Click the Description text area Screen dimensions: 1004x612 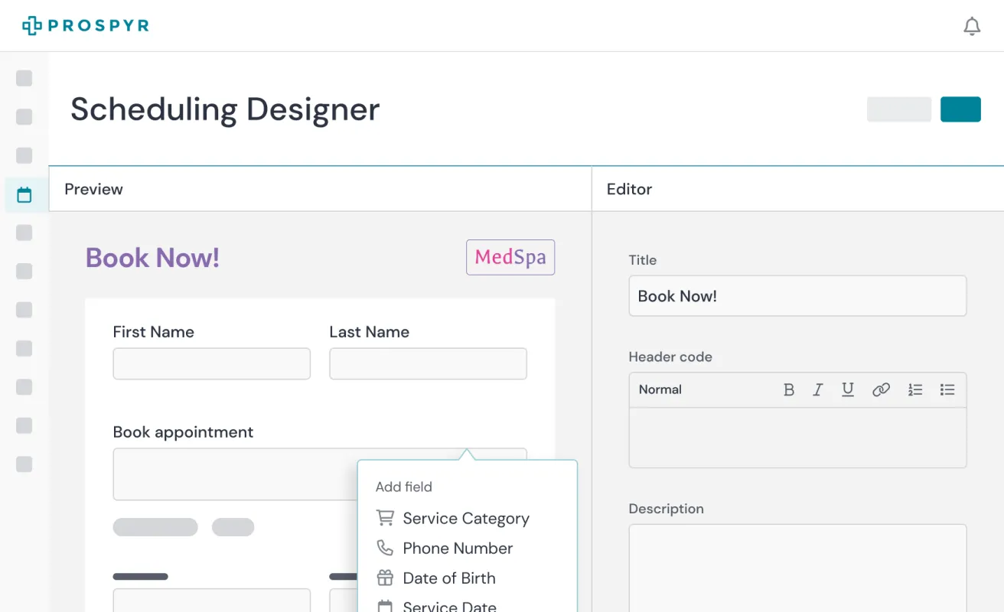click(x=797, y=568)
